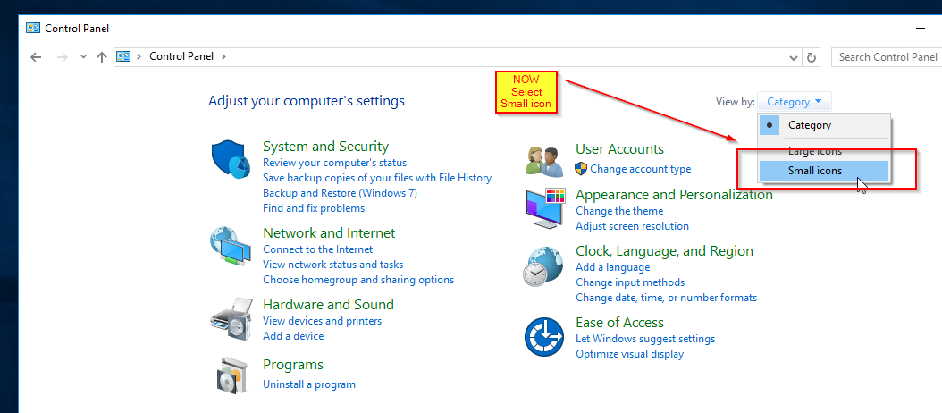Click the Control Panel breadcrumb in address bar

point(181,56)
